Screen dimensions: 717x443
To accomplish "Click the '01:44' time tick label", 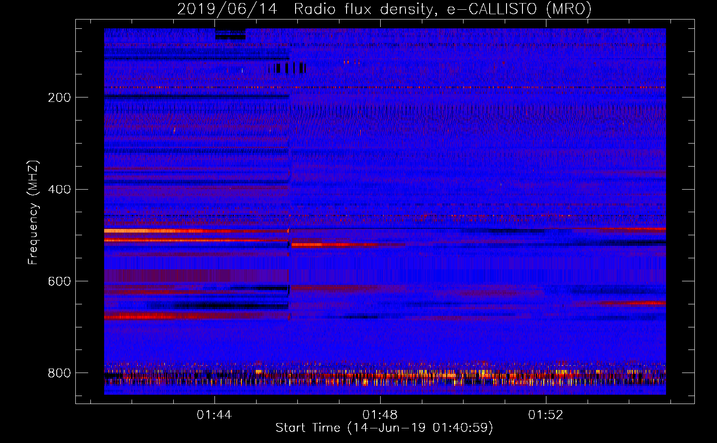I will pyautogui.click(x=214, y=415).
